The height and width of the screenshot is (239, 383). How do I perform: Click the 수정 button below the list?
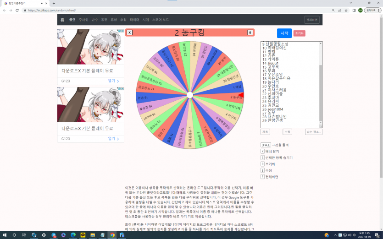click(x=287, y=132)
